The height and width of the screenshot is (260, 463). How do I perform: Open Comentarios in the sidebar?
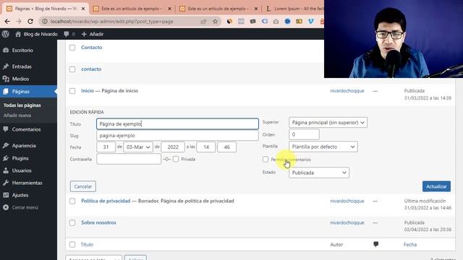coord(26,129)
